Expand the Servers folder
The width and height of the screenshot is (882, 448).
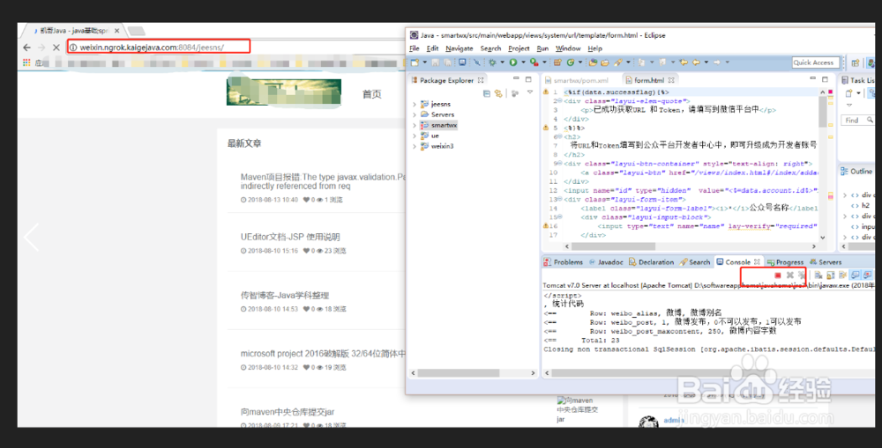[x=415, y=114]
